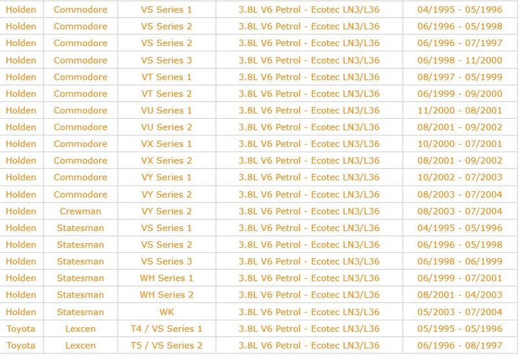This screenshot has height=356, width=519.
Task: Click the VU Series 1 cell
Action: point(167,110)
